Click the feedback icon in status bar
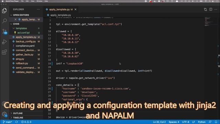 (210, 122)
